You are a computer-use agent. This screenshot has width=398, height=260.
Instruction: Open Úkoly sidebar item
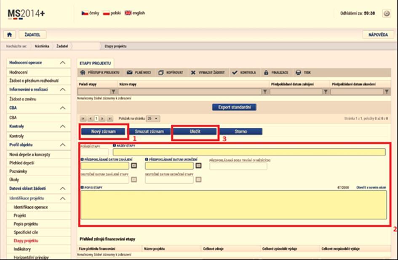14,180
